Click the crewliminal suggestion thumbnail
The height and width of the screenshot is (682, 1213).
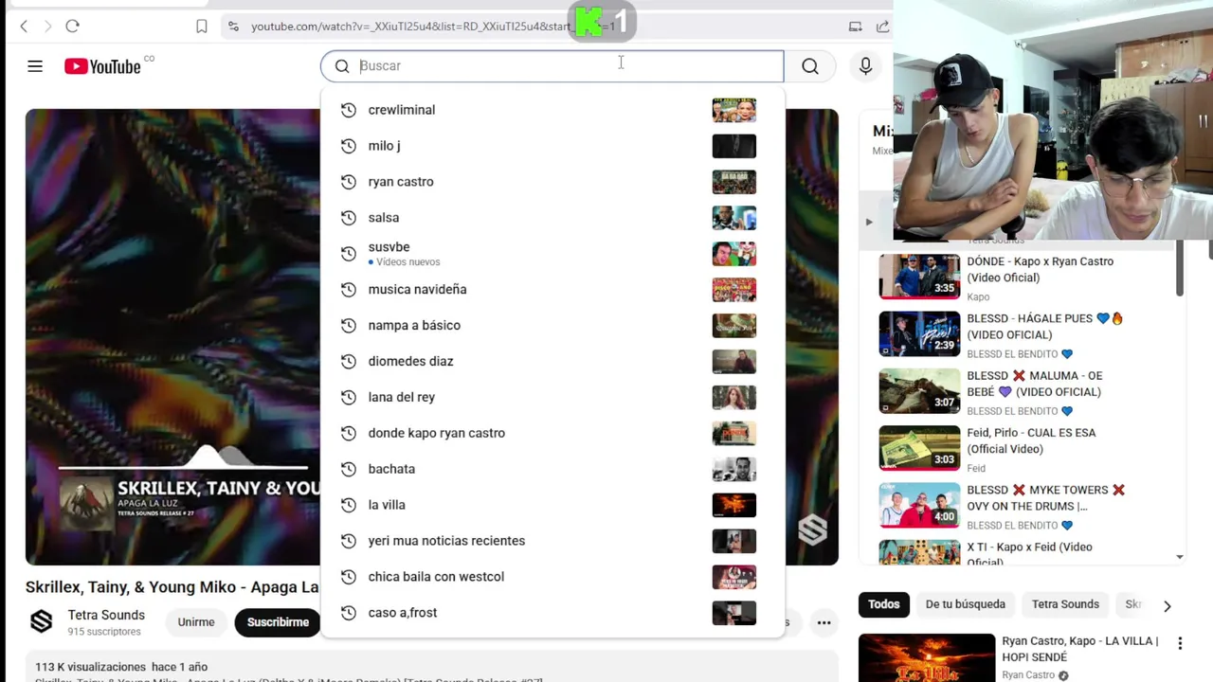click(x=734, y=110)
